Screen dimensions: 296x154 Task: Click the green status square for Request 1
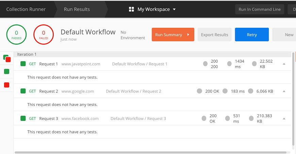(x=23, y=64)
